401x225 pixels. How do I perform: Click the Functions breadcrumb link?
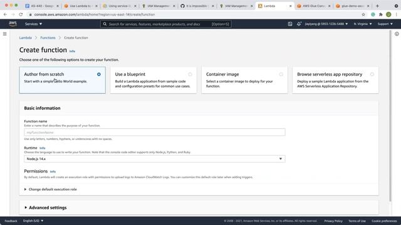coord(48,37)
